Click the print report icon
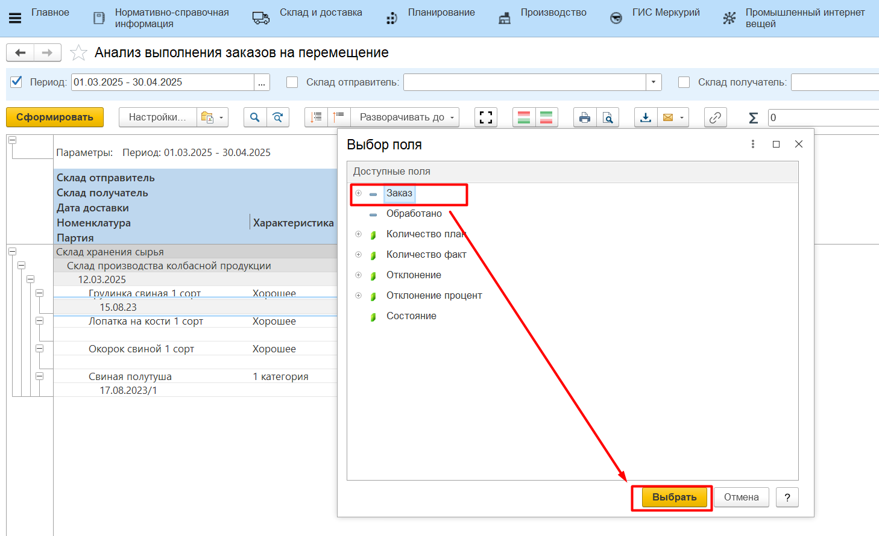This screenshot has width=879, height=536. click(584, 117)
